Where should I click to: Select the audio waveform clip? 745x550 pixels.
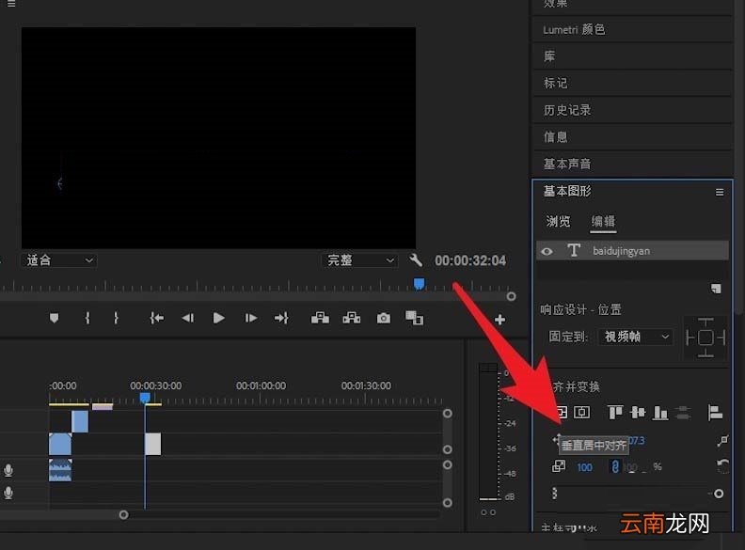60,470
